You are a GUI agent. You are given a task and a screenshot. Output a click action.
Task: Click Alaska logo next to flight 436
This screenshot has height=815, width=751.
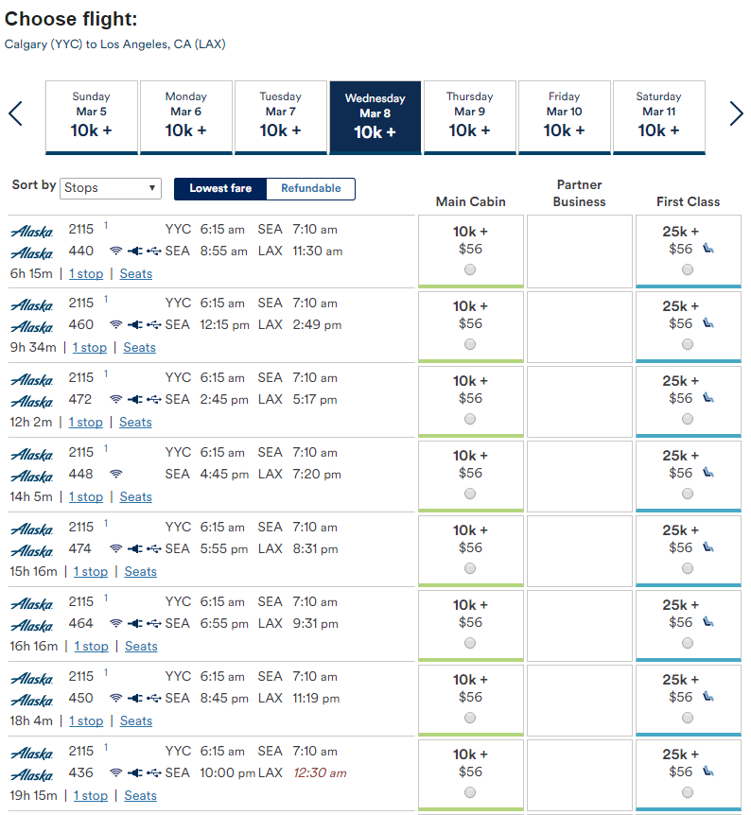click(32, 774)
